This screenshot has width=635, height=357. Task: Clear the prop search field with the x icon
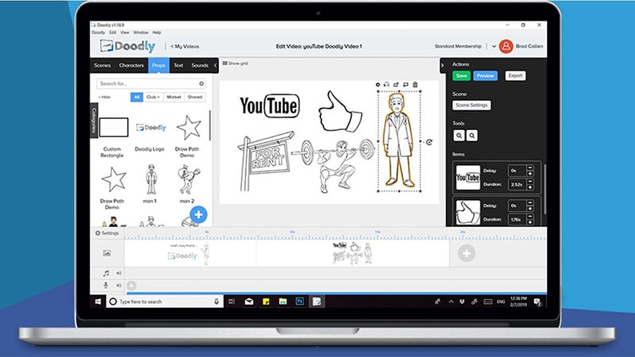(202, 83)
